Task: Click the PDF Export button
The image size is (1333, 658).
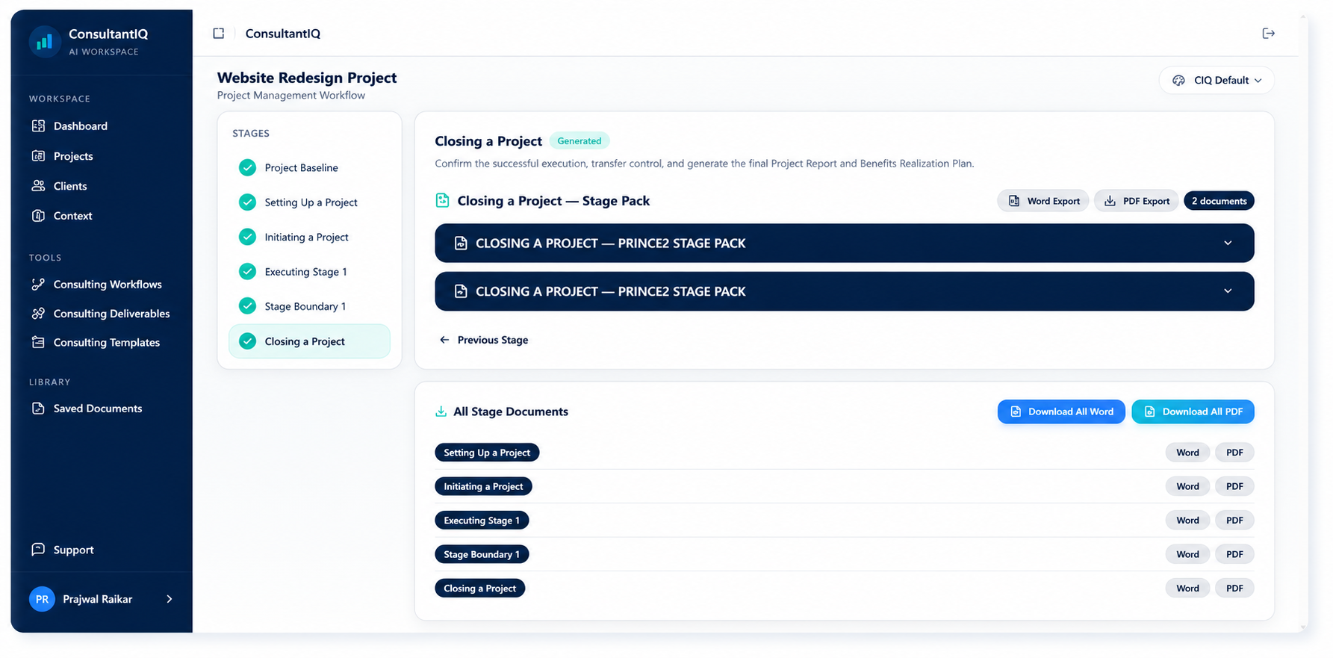Action: point(1137,201)
